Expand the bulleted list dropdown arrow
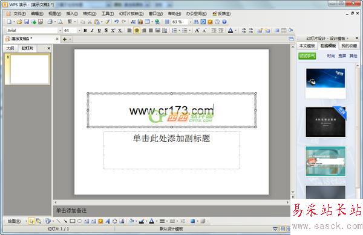363x235 pixels. click(189, 31)
